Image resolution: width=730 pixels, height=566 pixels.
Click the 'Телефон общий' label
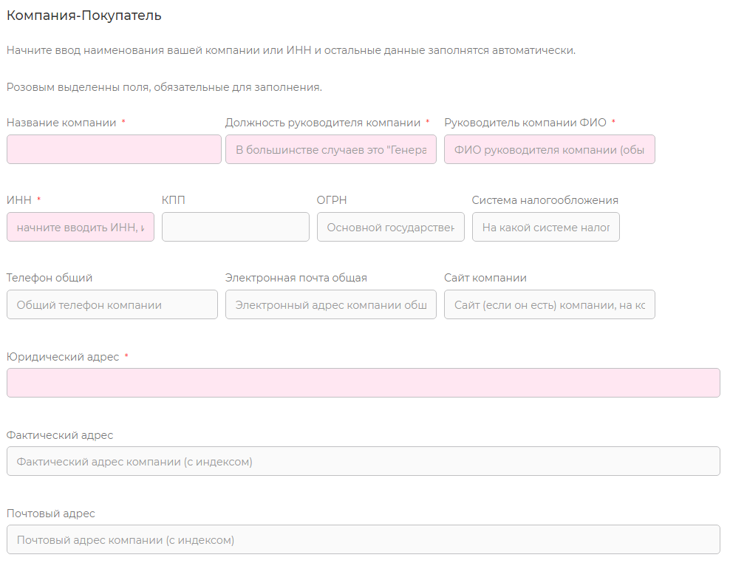click(x=50, y=278)
